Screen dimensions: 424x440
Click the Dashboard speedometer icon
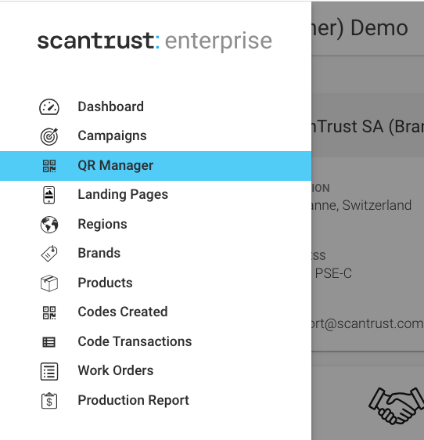coord(49,107)
